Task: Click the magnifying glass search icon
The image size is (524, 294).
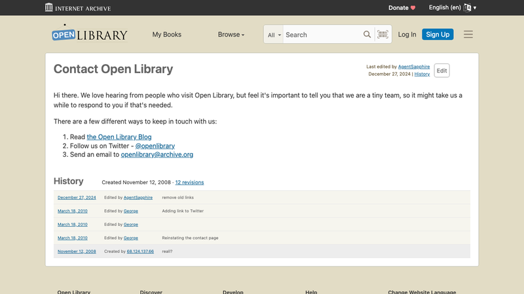Action: click(367, 35)
